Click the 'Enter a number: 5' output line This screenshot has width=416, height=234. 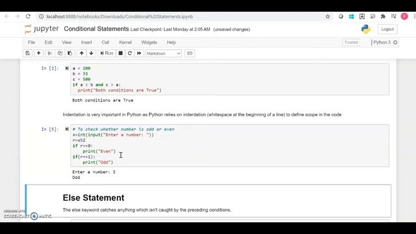click(x=94, y=172)
